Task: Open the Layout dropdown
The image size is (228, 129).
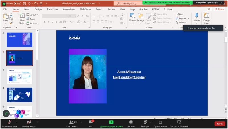Action: click(x=33, y=15)
